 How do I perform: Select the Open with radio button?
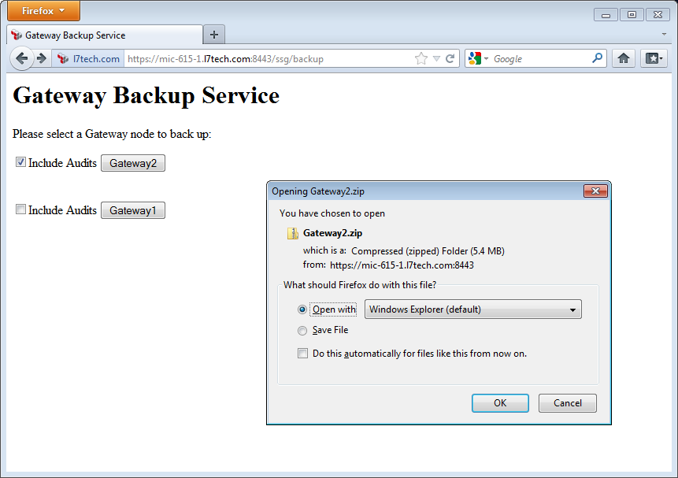pyautogui.click(x=302, y=309)
